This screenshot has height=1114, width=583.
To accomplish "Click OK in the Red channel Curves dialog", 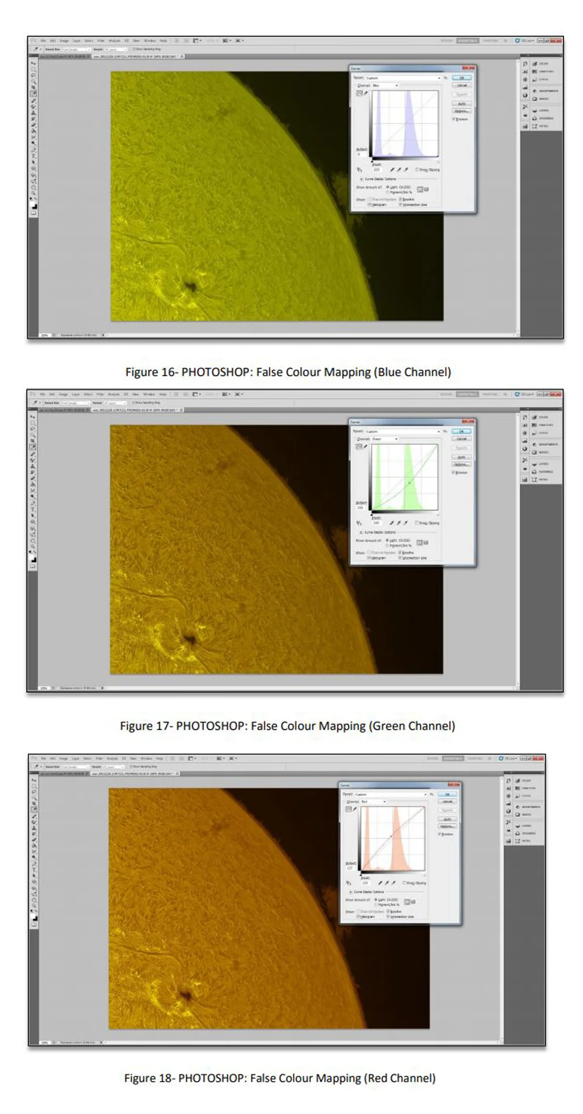I will click(448, 794).
